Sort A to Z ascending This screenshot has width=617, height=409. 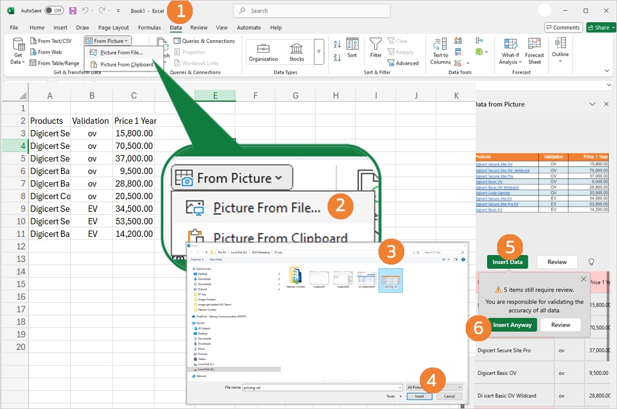(x=337, y=44)
